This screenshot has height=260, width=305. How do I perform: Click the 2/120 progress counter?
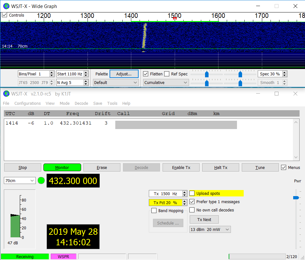(292, 257)
